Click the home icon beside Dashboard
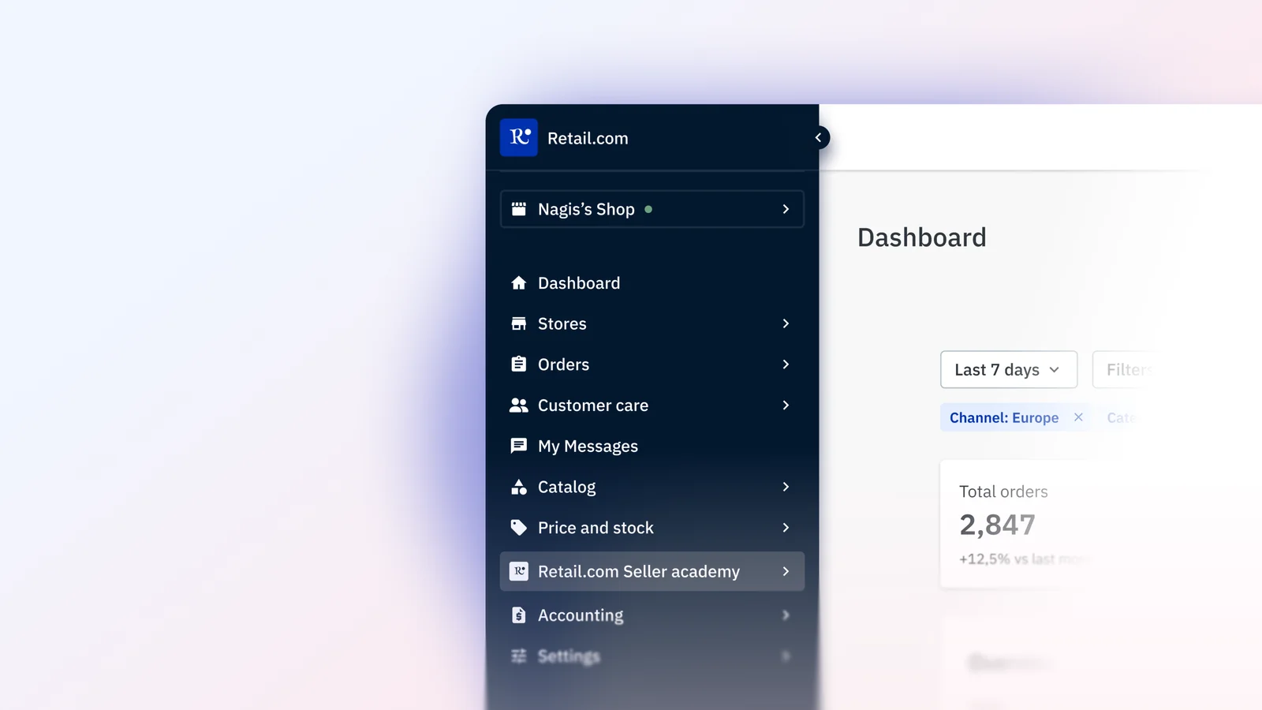This screenshot has height=710, width=1262. (x=519, y=282)
